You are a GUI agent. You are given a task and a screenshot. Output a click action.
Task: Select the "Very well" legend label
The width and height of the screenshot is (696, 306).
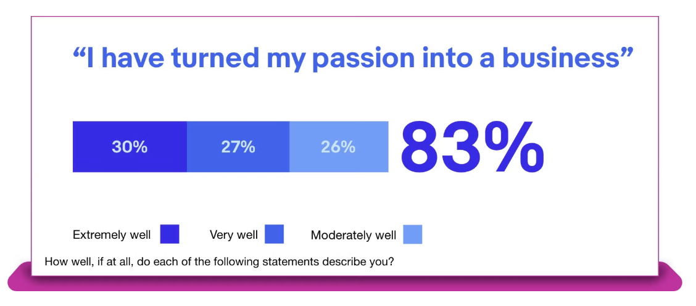(x=234, y=235)
